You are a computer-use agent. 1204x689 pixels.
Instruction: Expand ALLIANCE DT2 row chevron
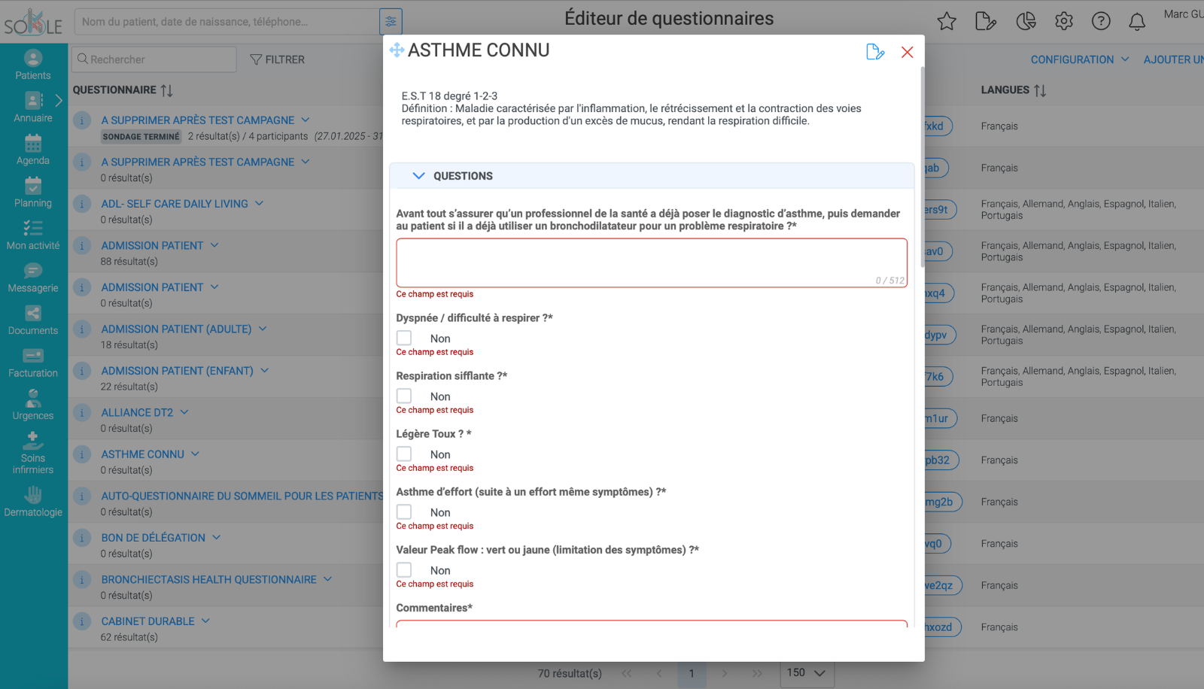(x=184, y=412)
